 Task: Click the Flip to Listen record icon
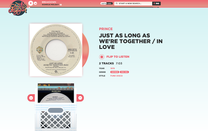point(102,57)
